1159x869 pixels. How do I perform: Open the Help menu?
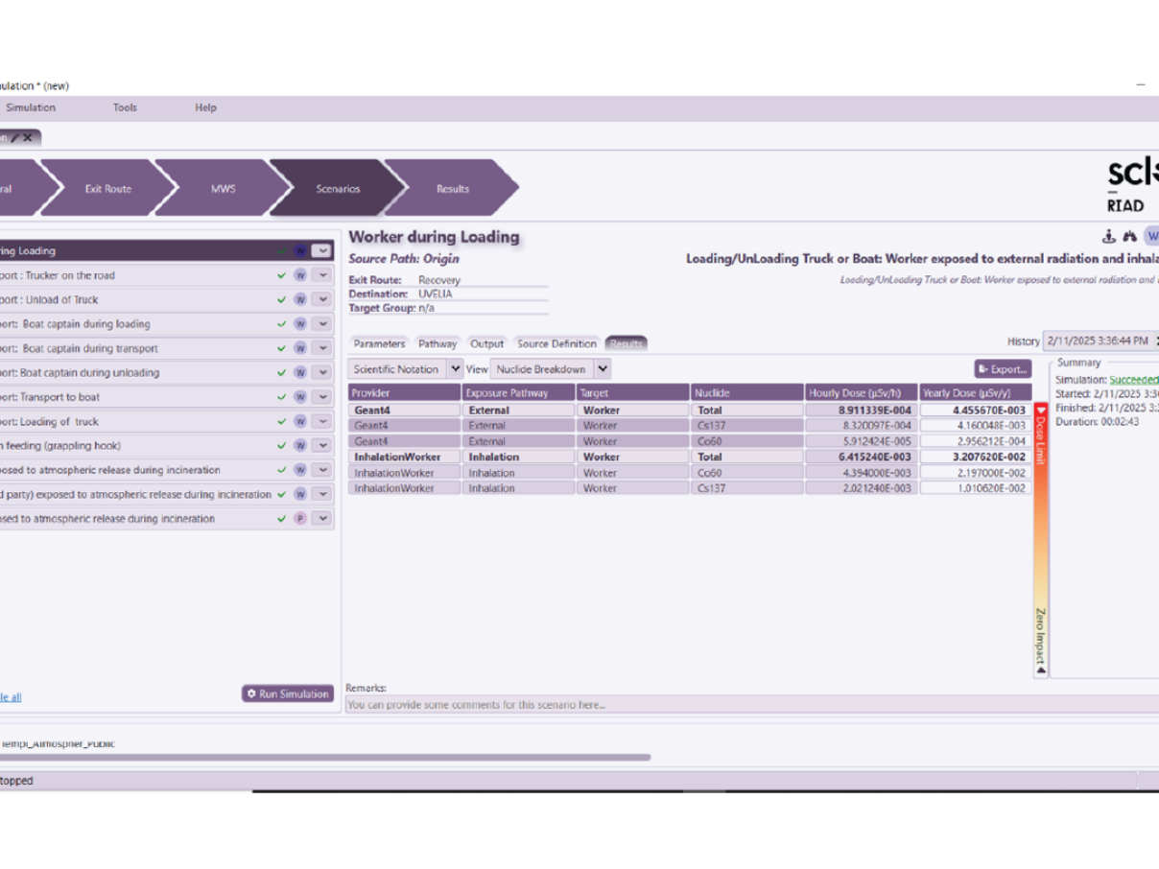205,107
